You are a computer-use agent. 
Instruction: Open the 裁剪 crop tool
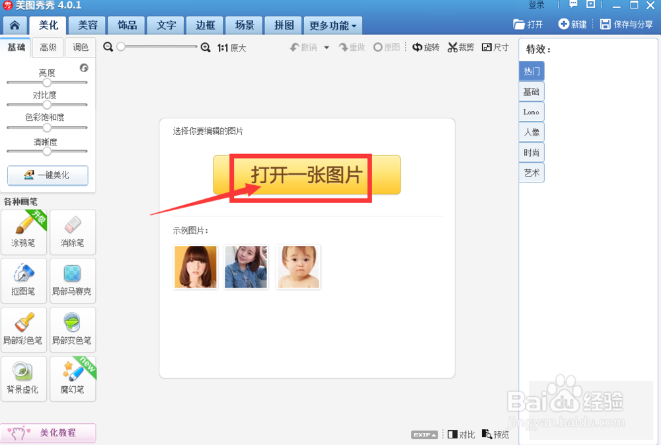tap(461, 48)
